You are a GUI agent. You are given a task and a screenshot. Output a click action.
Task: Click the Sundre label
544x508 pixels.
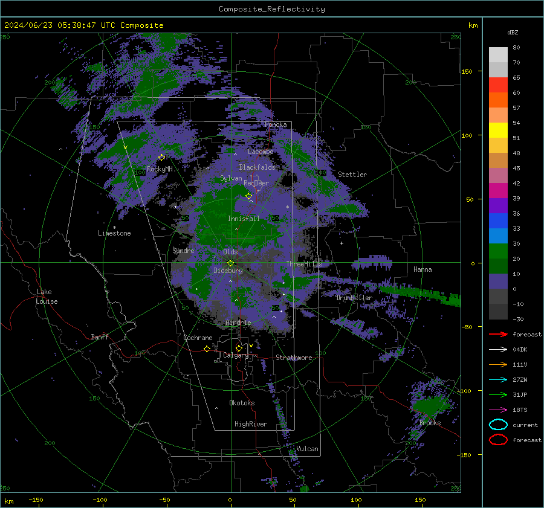tap(183, 251)
